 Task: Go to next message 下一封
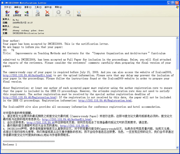(68, 13)
